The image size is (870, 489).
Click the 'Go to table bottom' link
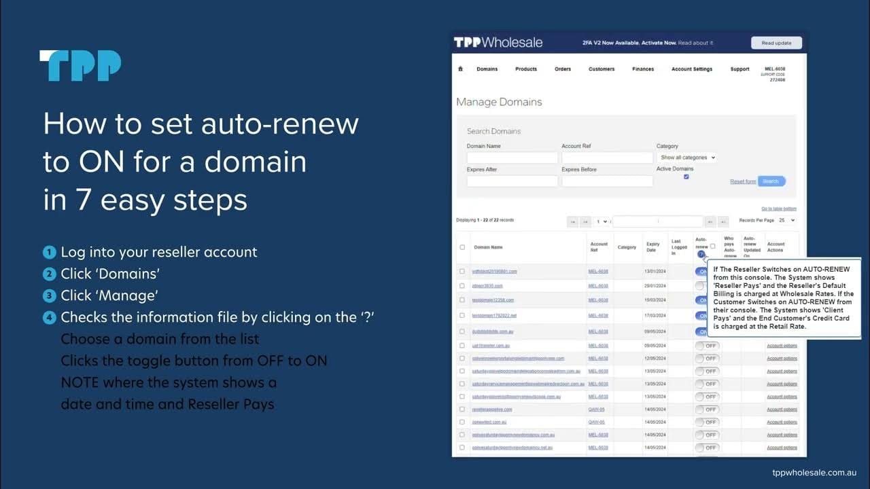[779, 209]
